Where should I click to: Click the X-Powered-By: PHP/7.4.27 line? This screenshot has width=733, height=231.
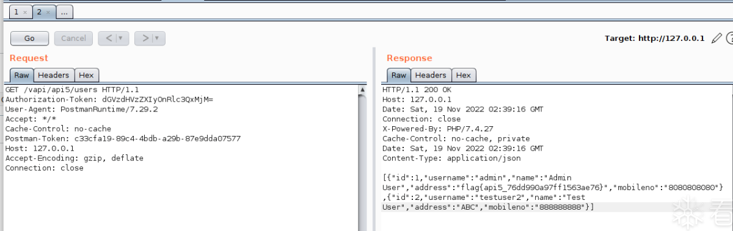click(438, 129)
